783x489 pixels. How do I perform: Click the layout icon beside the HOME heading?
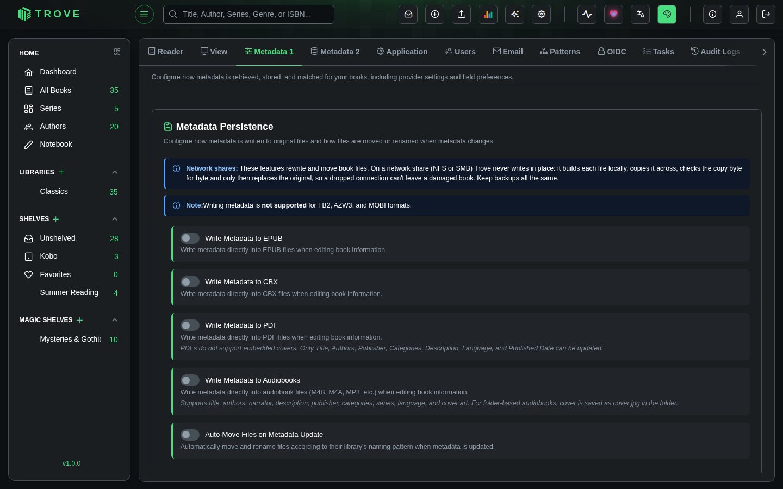coord(117,52)
